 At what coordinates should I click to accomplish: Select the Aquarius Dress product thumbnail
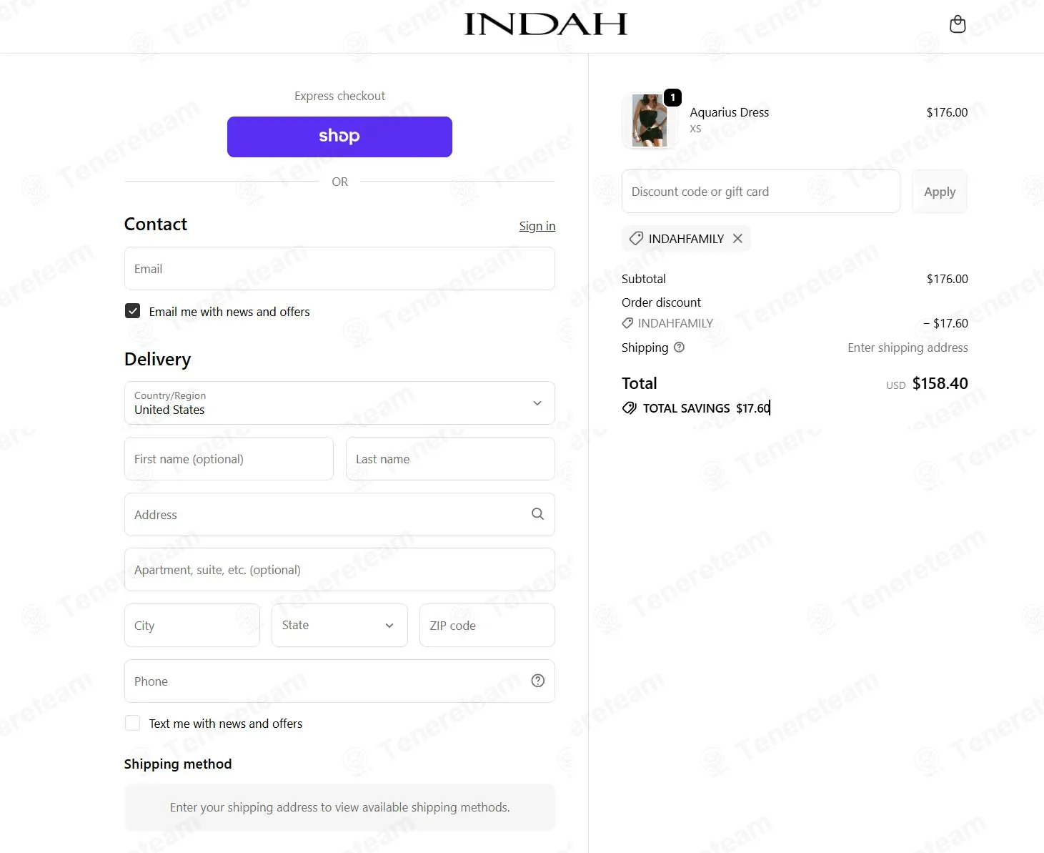click(x=650, y=121)
